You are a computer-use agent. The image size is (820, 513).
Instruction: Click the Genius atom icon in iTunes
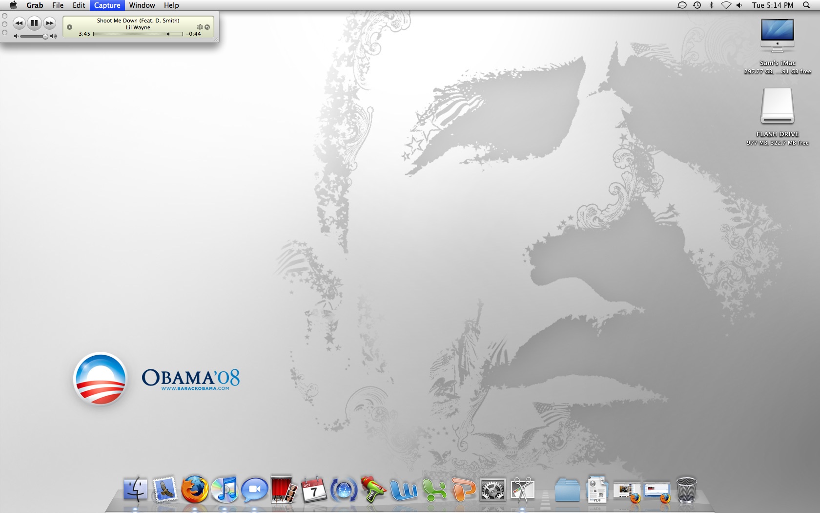tap(200, 27)
